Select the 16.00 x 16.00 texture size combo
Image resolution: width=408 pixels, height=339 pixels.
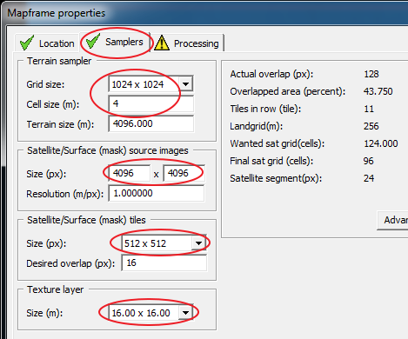(x=150, y=313)
